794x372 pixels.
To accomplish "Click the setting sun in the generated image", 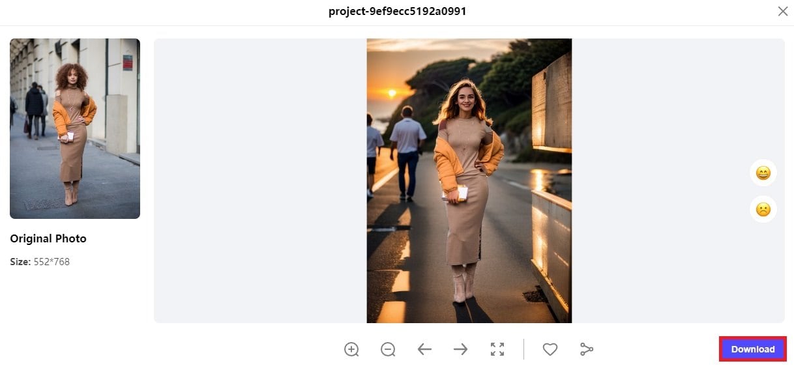I will 392,93.
